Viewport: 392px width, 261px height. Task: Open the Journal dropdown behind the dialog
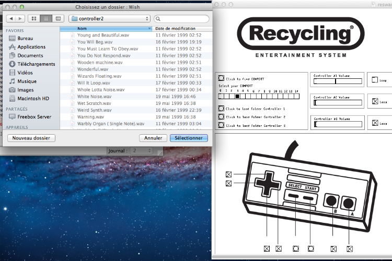point(142,151)
